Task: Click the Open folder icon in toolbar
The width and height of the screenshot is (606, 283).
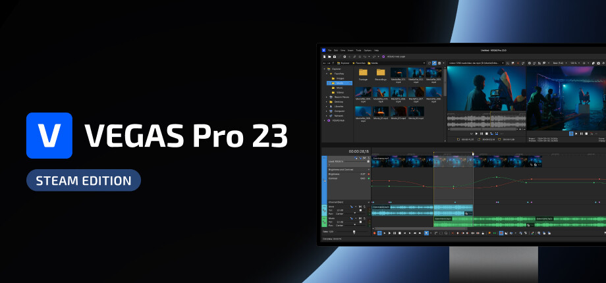Action: (x=328, y=57)
